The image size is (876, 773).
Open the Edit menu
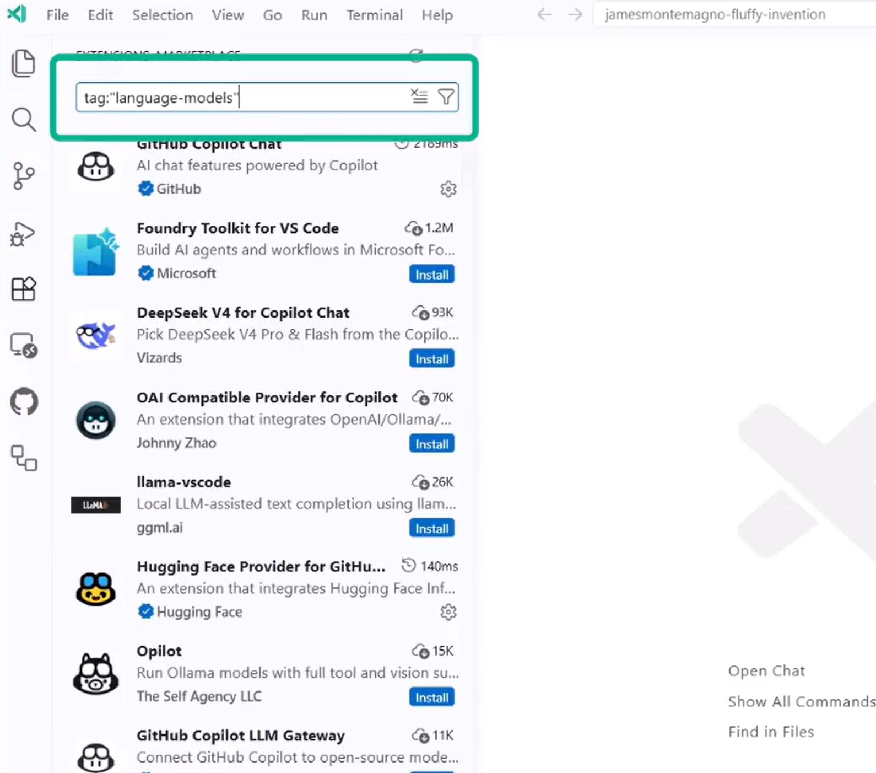100,15
